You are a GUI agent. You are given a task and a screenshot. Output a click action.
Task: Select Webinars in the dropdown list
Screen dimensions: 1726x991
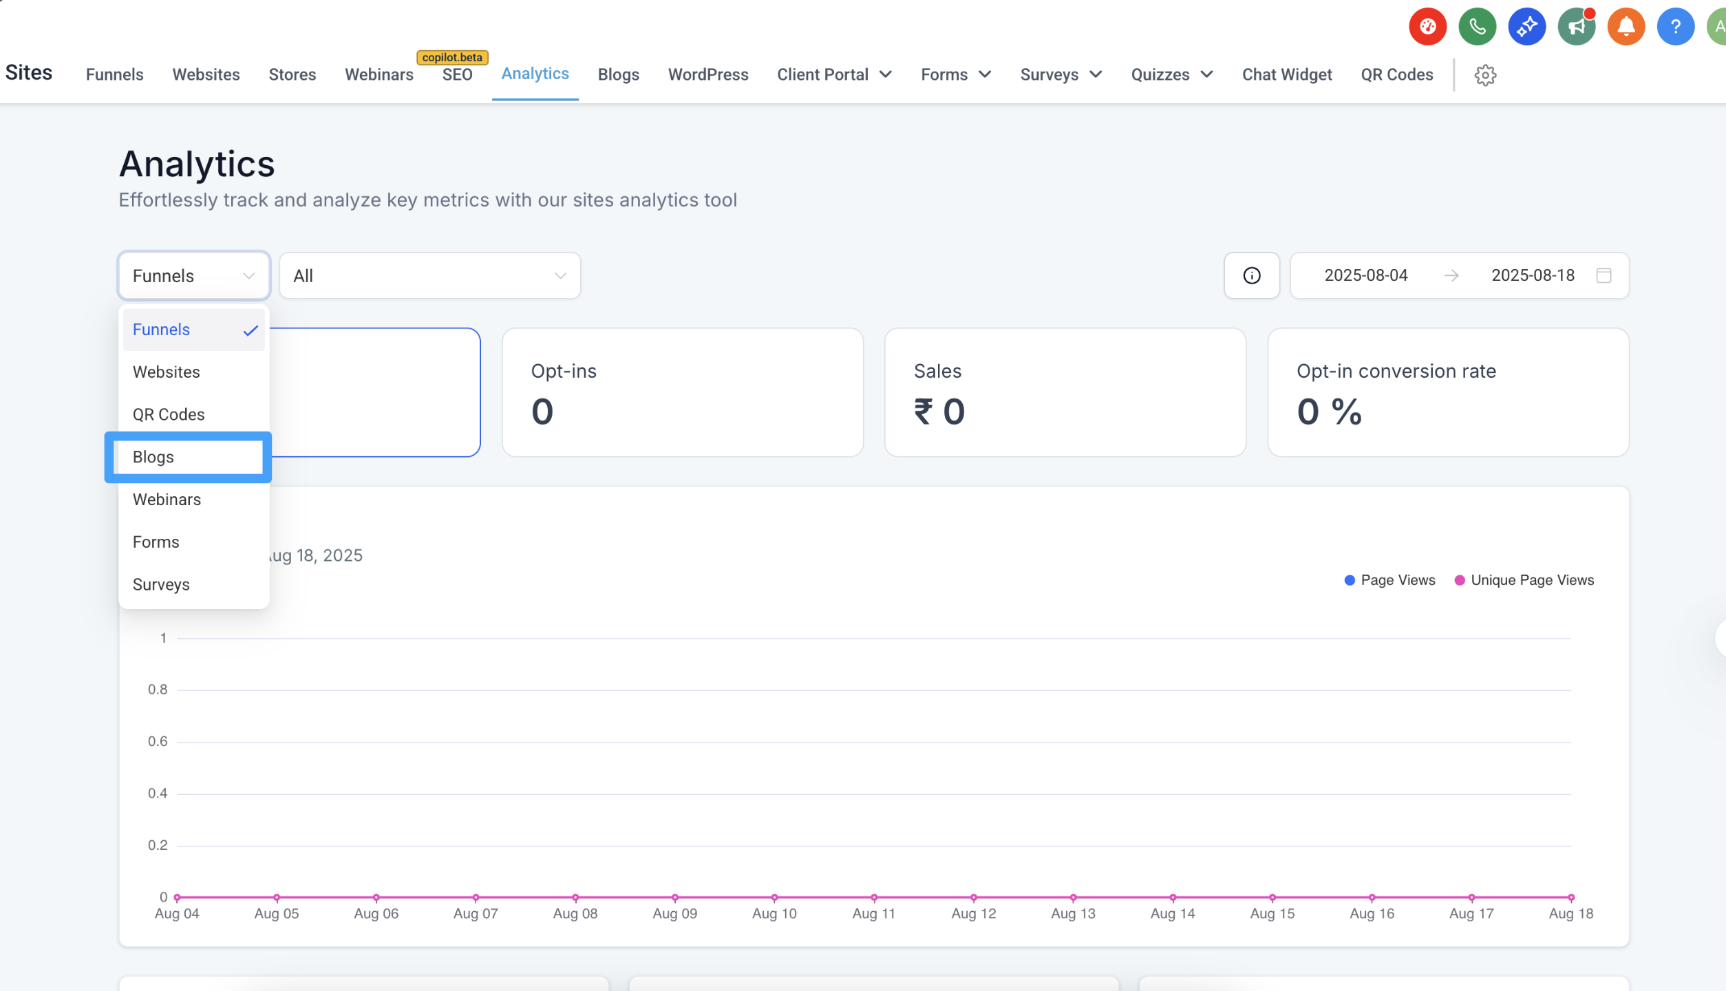pyautogui.click(x=167, y=500)
